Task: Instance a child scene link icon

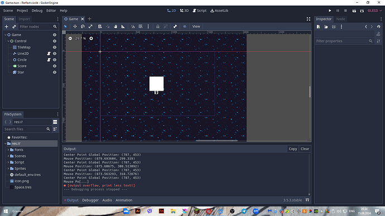Action: (x=14, y=27)
